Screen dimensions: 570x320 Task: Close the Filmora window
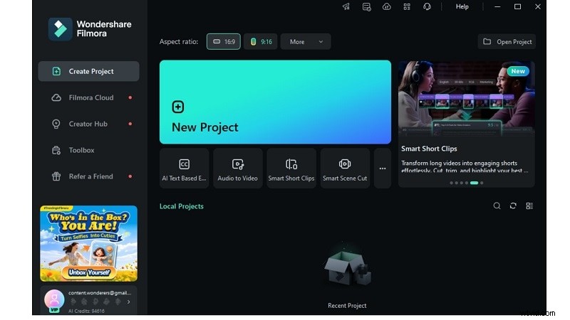click(538, 6)
